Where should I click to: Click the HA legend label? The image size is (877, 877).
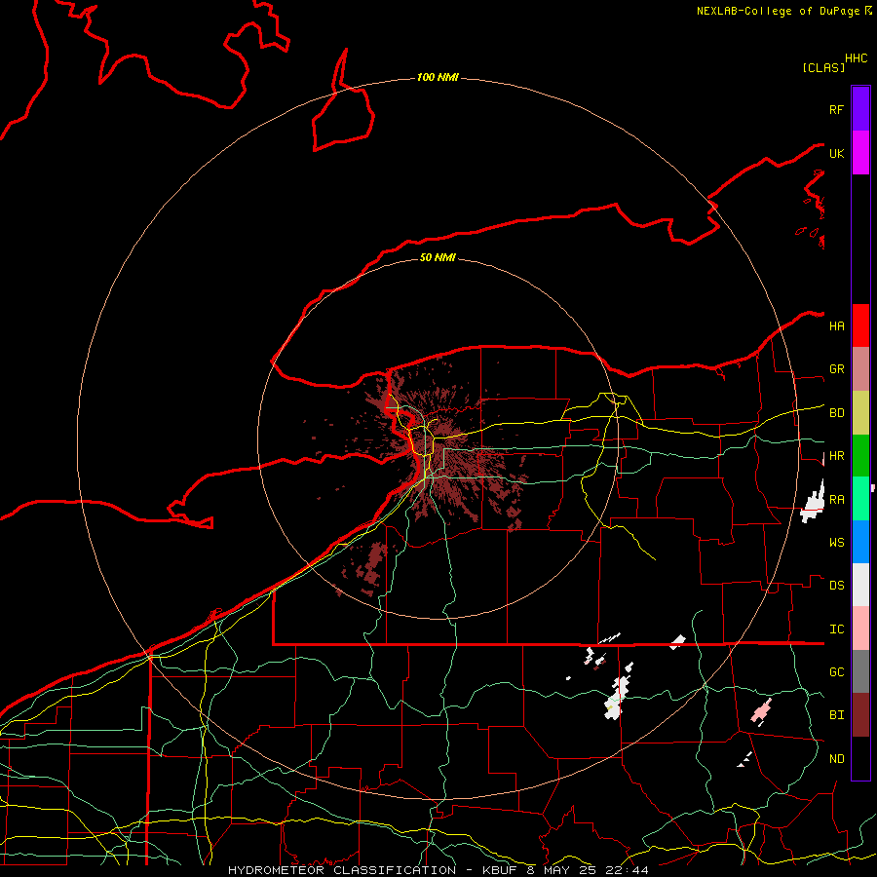(837, 325)
